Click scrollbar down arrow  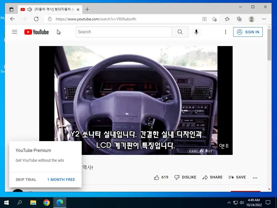click(x=269, y=189)
